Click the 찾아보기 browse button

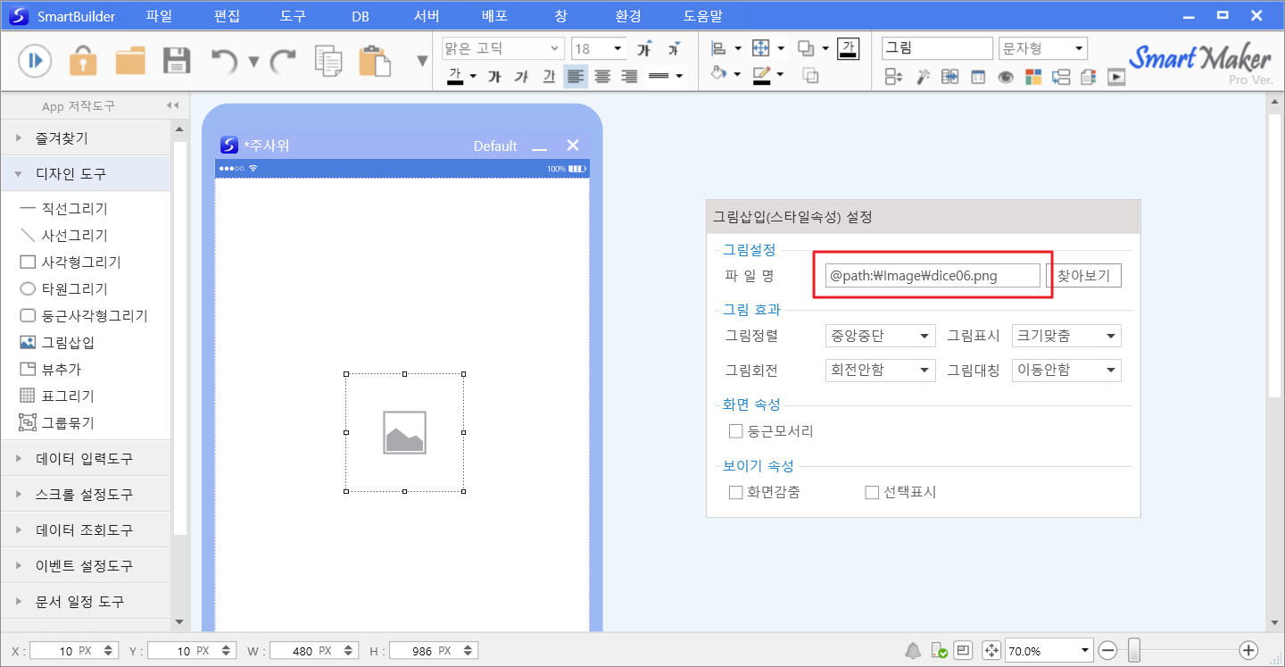click(1083, 276)
